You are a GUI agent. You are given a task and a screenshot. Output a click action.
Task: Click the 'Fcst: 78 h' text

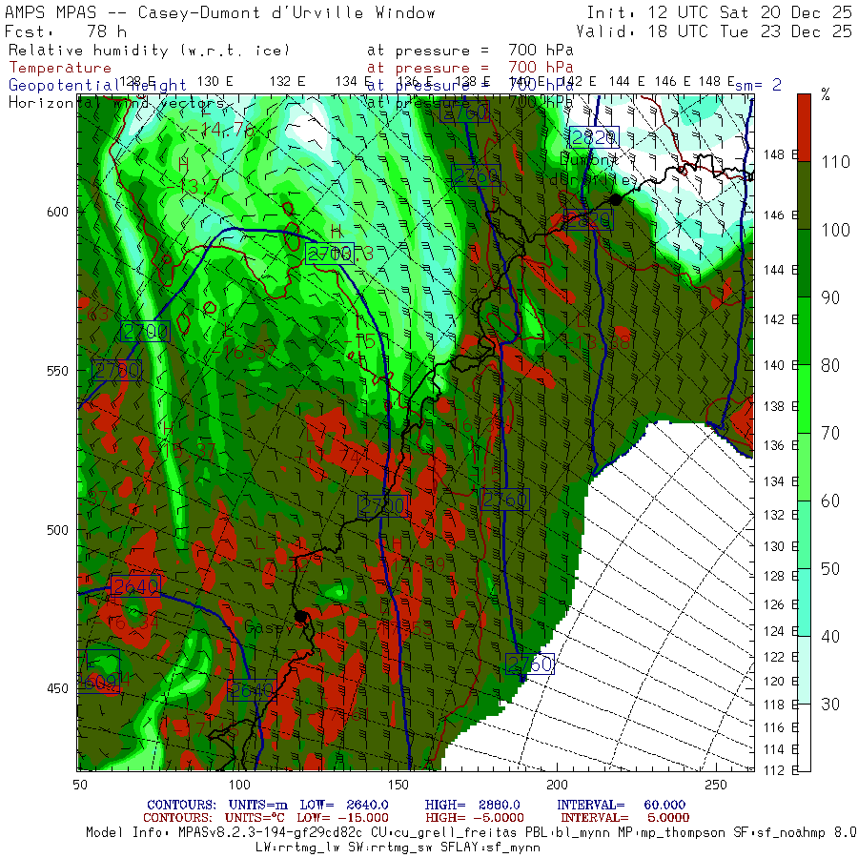point(66,31)
